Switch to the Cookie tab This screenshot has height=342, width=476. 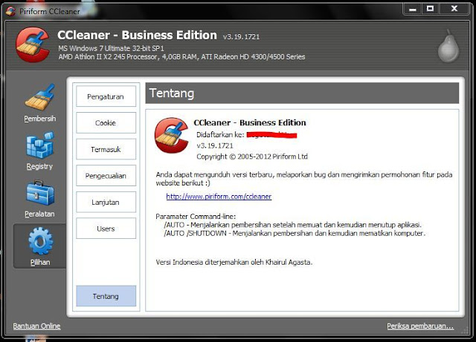(106, 122)
